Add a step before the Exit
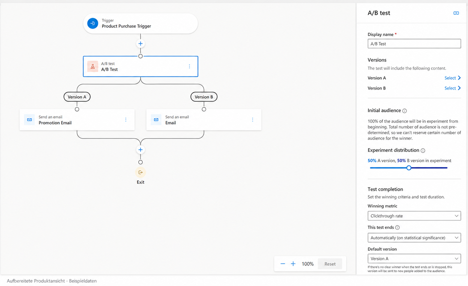The width and height of the screenshot is (468, 286). tap(140, 150)
